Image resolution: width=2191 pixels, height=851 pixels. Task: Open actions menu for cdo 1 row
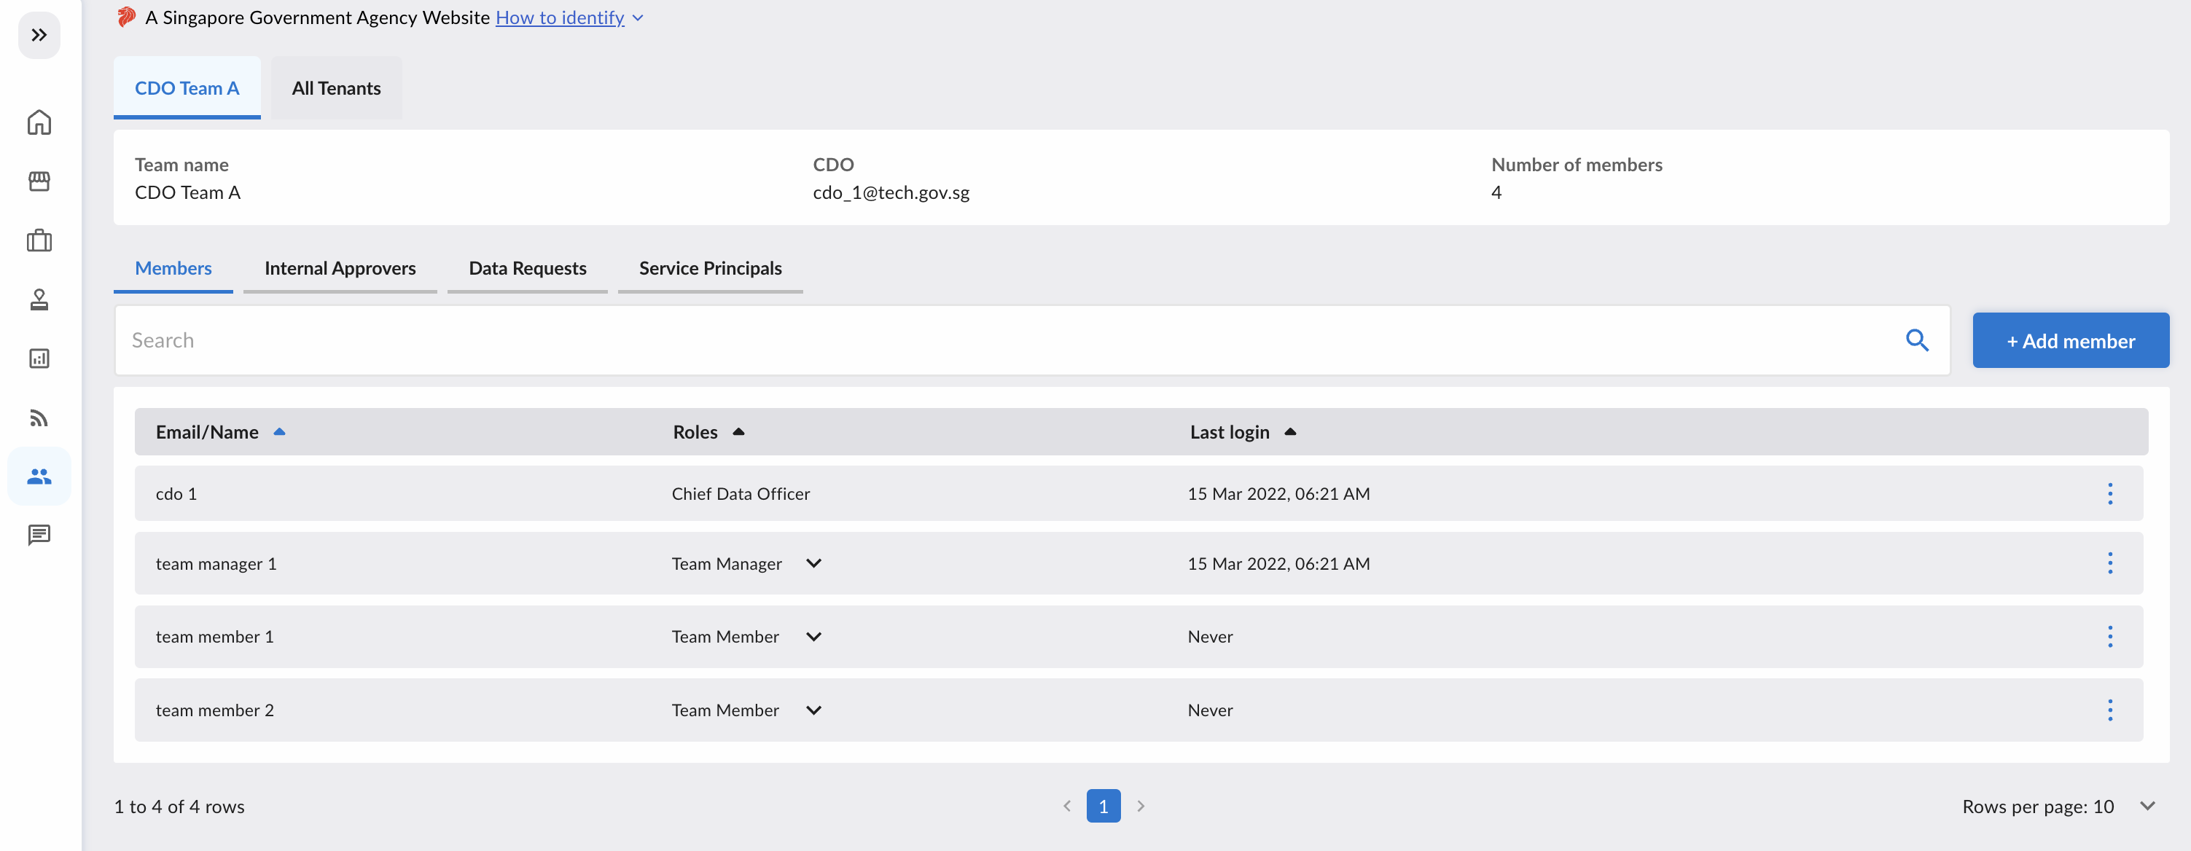point(2109,494)
